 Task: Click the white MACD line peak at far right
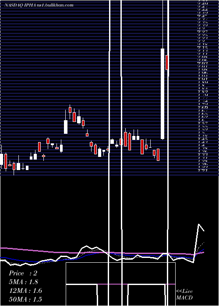[199, 224]
